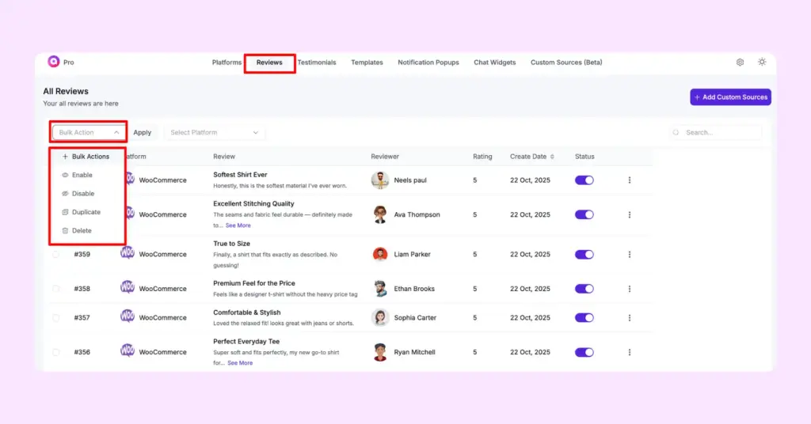Click Neels paul avatar
Screen dimensions: 811x424
380,180
